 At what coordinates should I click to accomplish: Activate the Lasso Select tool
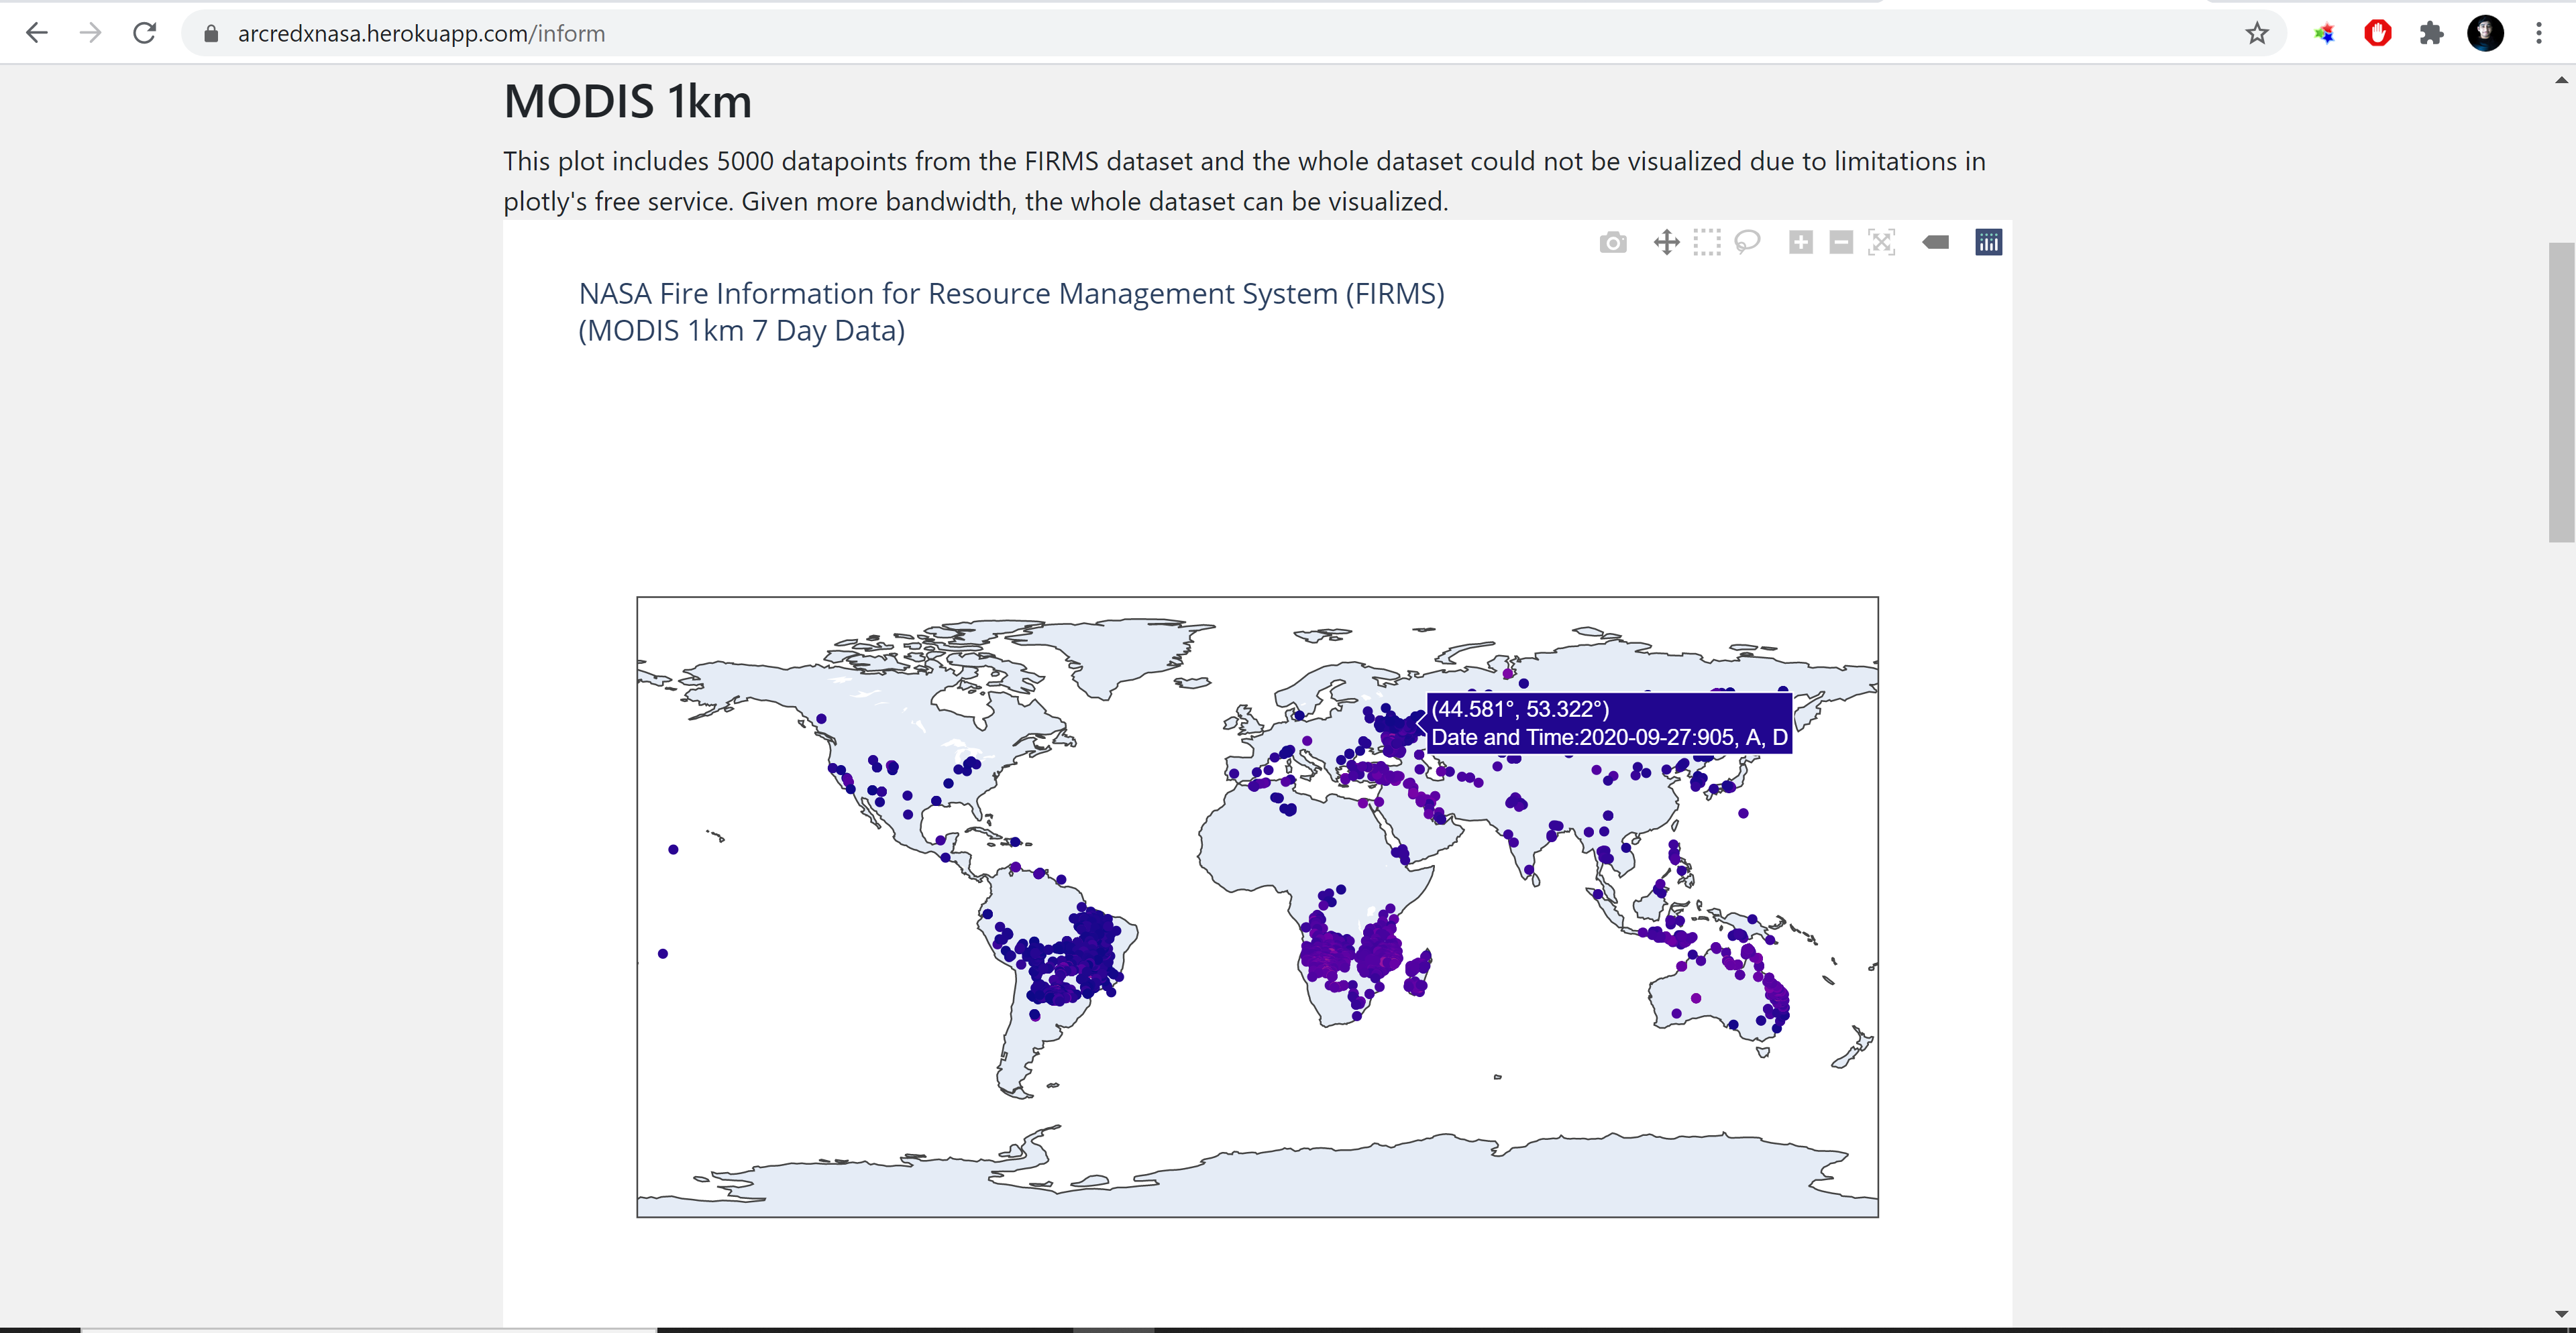[1747, 243]
